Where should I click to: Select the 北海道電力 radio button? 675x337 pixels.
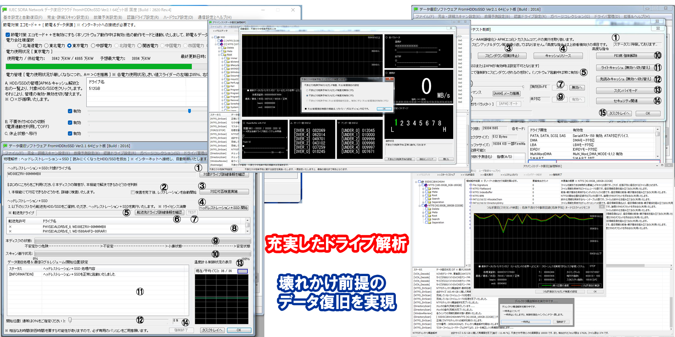tap(20, 46)
